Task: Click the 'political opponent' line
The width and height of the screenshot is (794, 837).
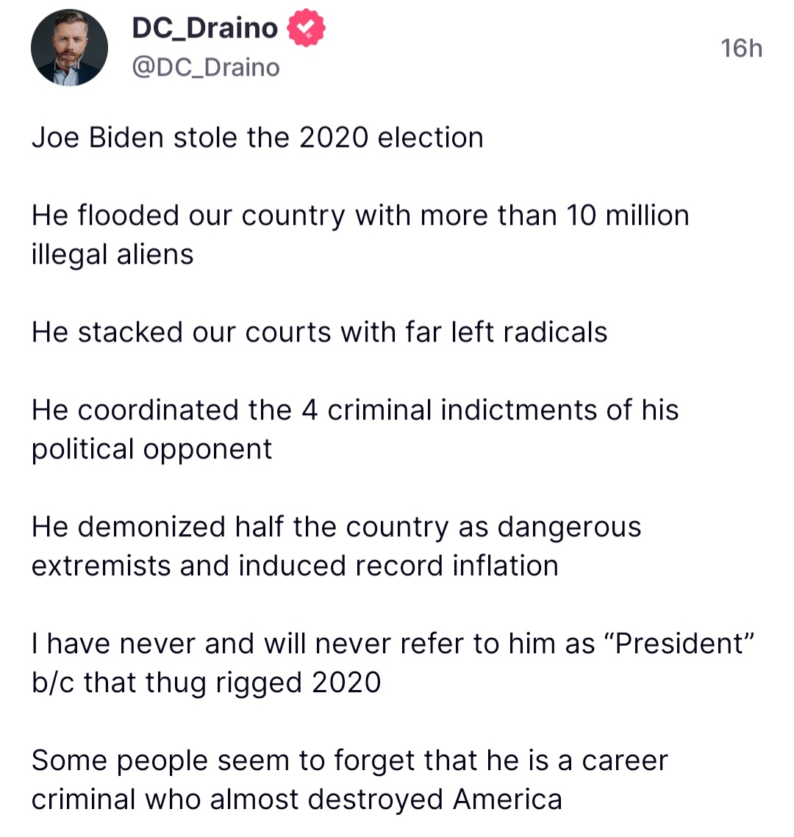Action: pyautogui.click(x=151, y=450)
